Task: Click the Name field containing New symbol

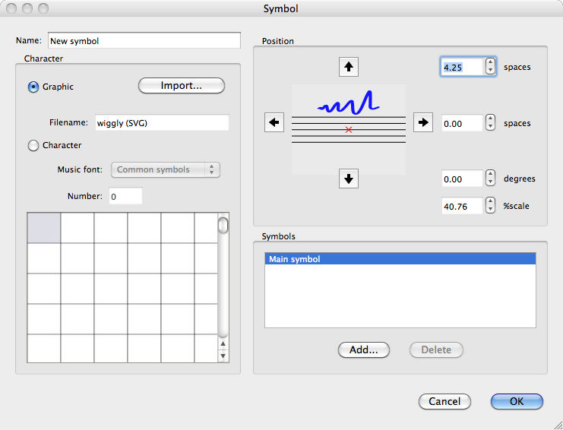Action: coord(144,40)
